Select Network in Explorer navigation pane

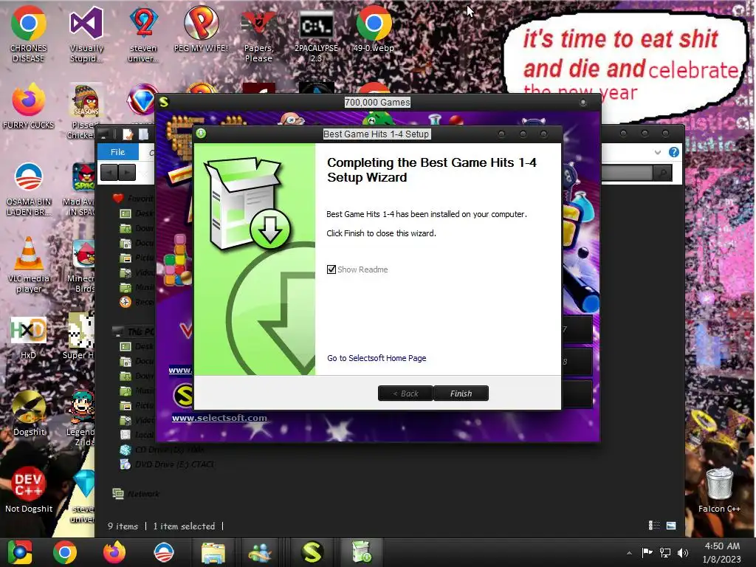click(x=137, y=494)
